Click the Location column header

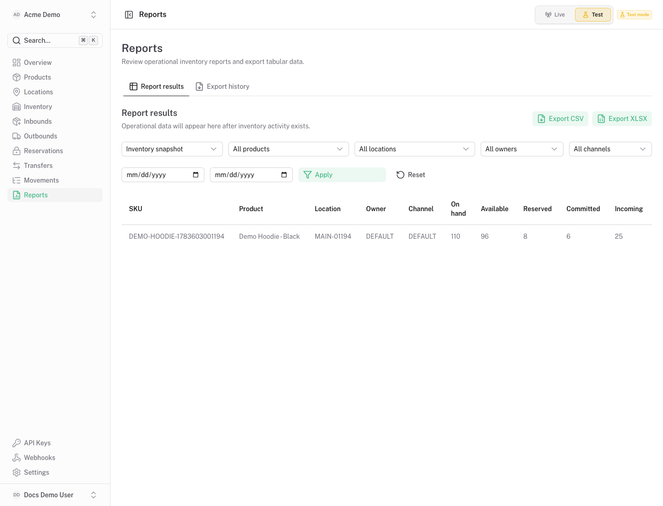click(327, 209)
